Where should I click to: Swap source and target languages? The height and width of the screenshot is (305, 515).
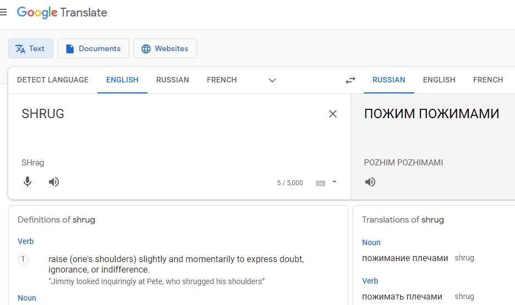[x=350, y=80]
